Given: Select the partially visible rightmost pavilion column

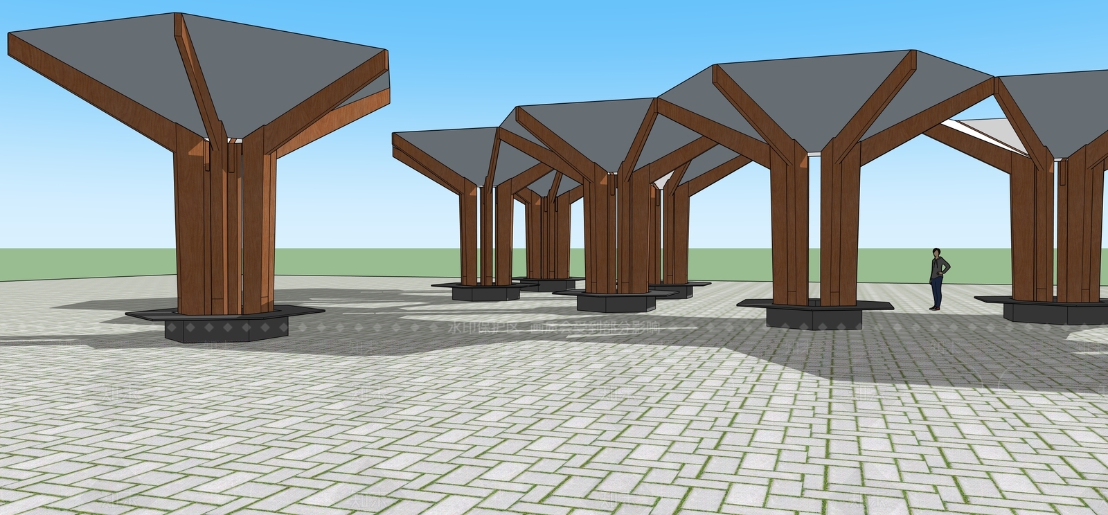Looking at the screenshot, I should (1060, 228).
